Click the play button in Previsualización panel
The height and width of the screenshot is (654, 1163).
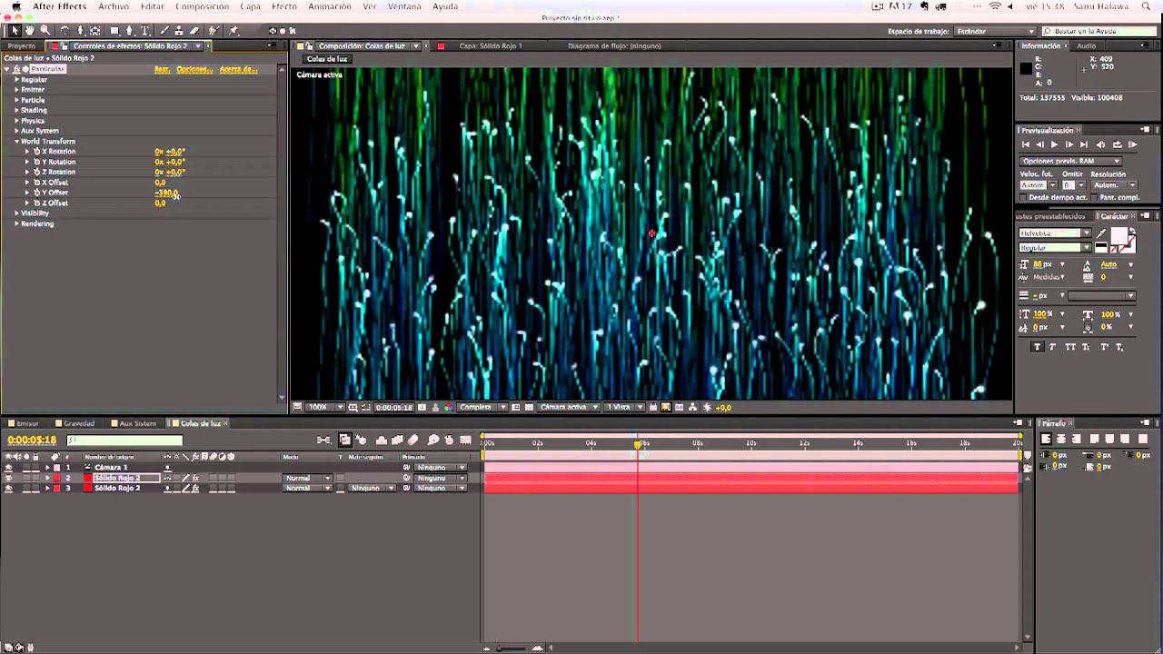click(x=1054, y=144)
